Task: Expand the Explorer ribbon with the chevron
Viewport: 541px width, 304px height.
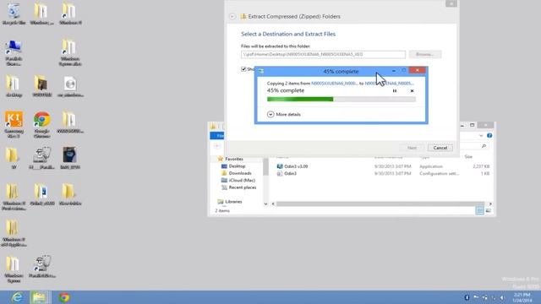Action: [481, 136]
